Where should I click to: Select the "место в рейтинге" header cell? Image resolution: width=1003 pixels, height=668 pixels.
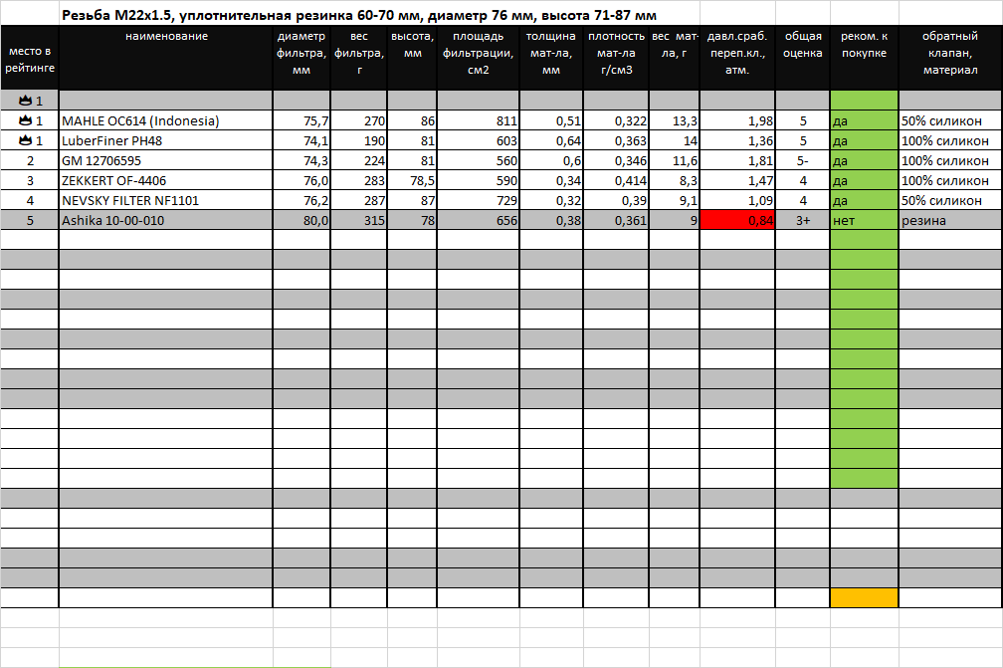click(x=30, y=59)
